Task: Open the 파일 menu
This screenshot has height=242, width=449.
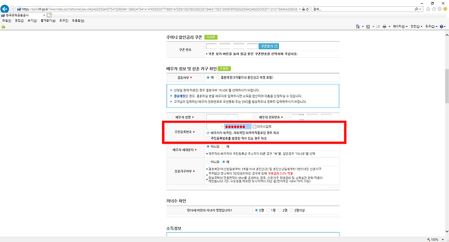Action: point(7,21)
